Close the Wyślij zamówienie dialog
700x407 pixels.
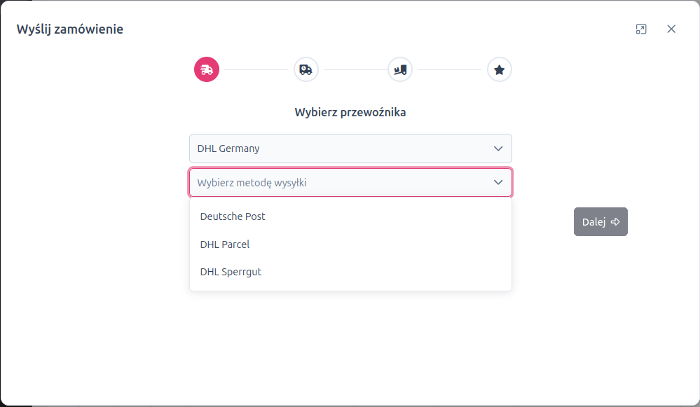click(671, 29)
